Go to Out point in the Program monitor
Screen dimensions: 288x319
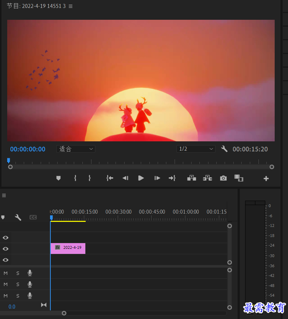(172, 178)
